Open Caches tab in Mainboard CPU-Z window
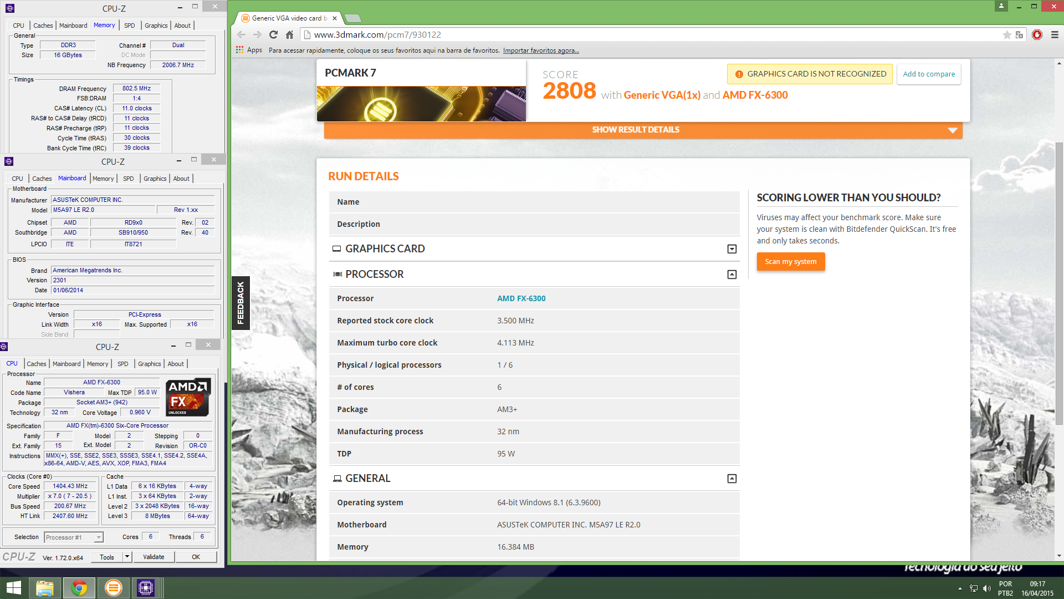This screenshot has width=1064, height=599. pyautogui.click(x=42, y=179)
